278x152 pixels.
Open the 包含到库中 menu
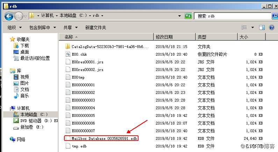(42, 27)
